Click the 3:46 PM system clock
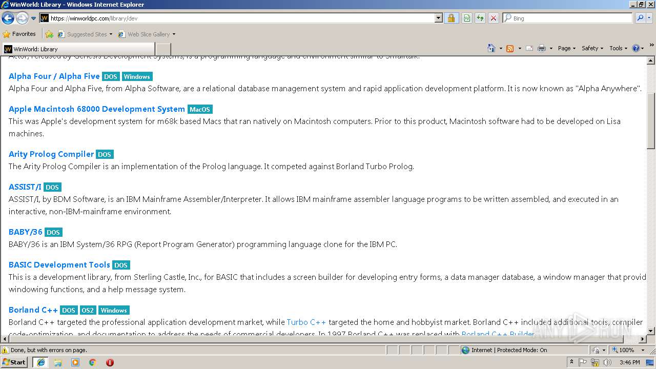Image resolution: width=656 pixels, height=369 pixels. coord(629,362)
